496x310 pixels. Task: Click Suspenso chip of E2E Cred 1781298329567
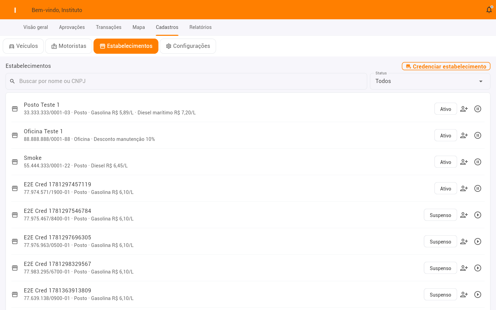coord(441,268)
